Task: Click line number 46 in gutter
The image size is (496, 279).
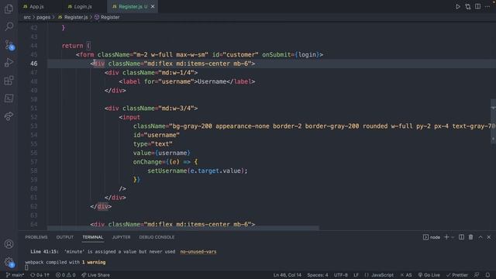Action: coord(34,64)
